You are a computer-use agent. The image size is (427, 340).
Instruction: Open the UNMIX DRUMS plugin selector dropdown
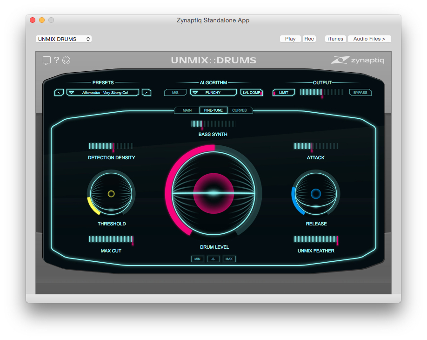[64, 39]
